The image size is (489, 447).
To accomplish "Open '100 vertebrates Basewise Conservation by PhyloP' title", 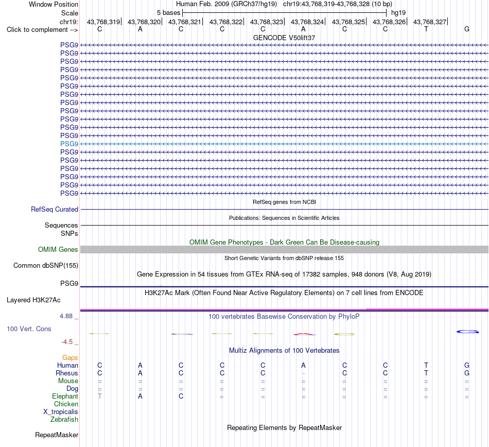I will point(284,317).
